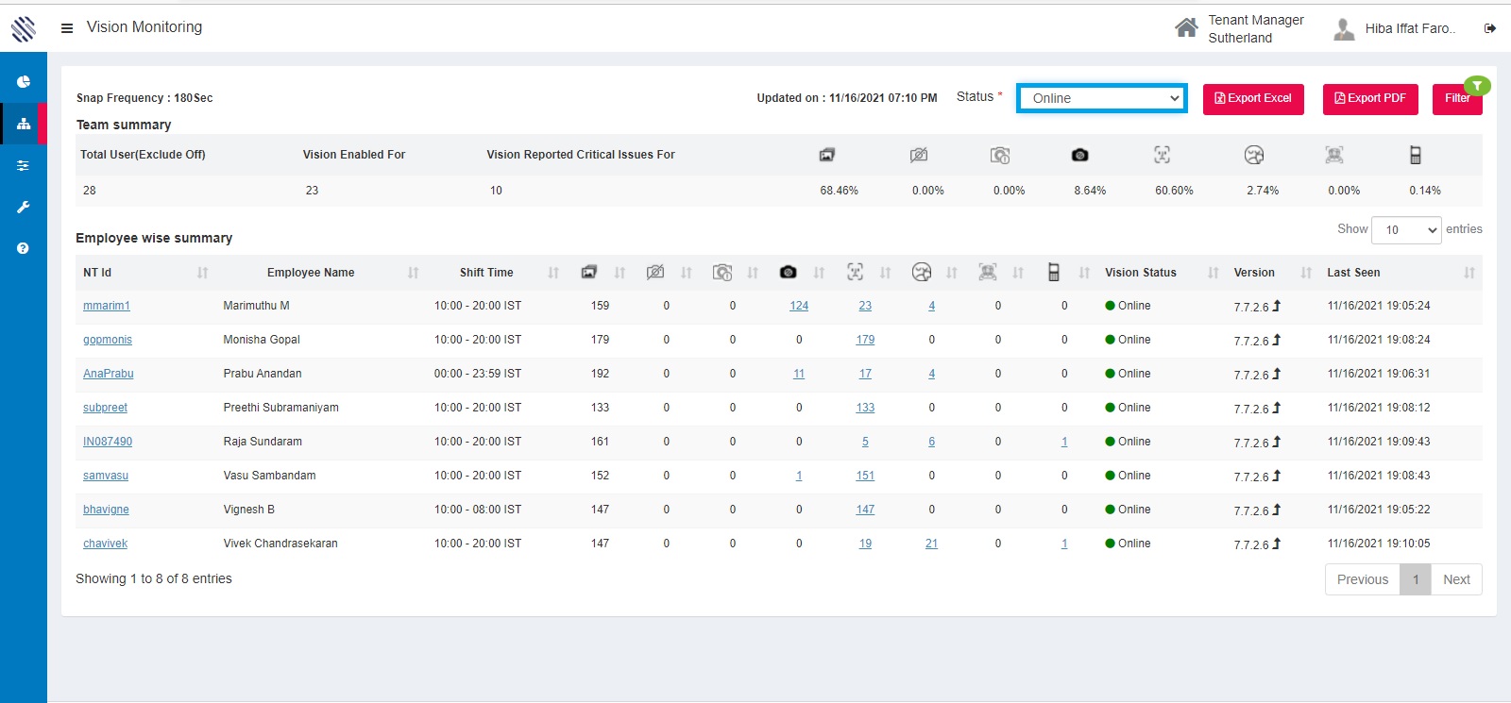Viewport: 1511px width, 703px height.
Task: Open the mmarim1 NT Id link
Action: tap(107, 306)
